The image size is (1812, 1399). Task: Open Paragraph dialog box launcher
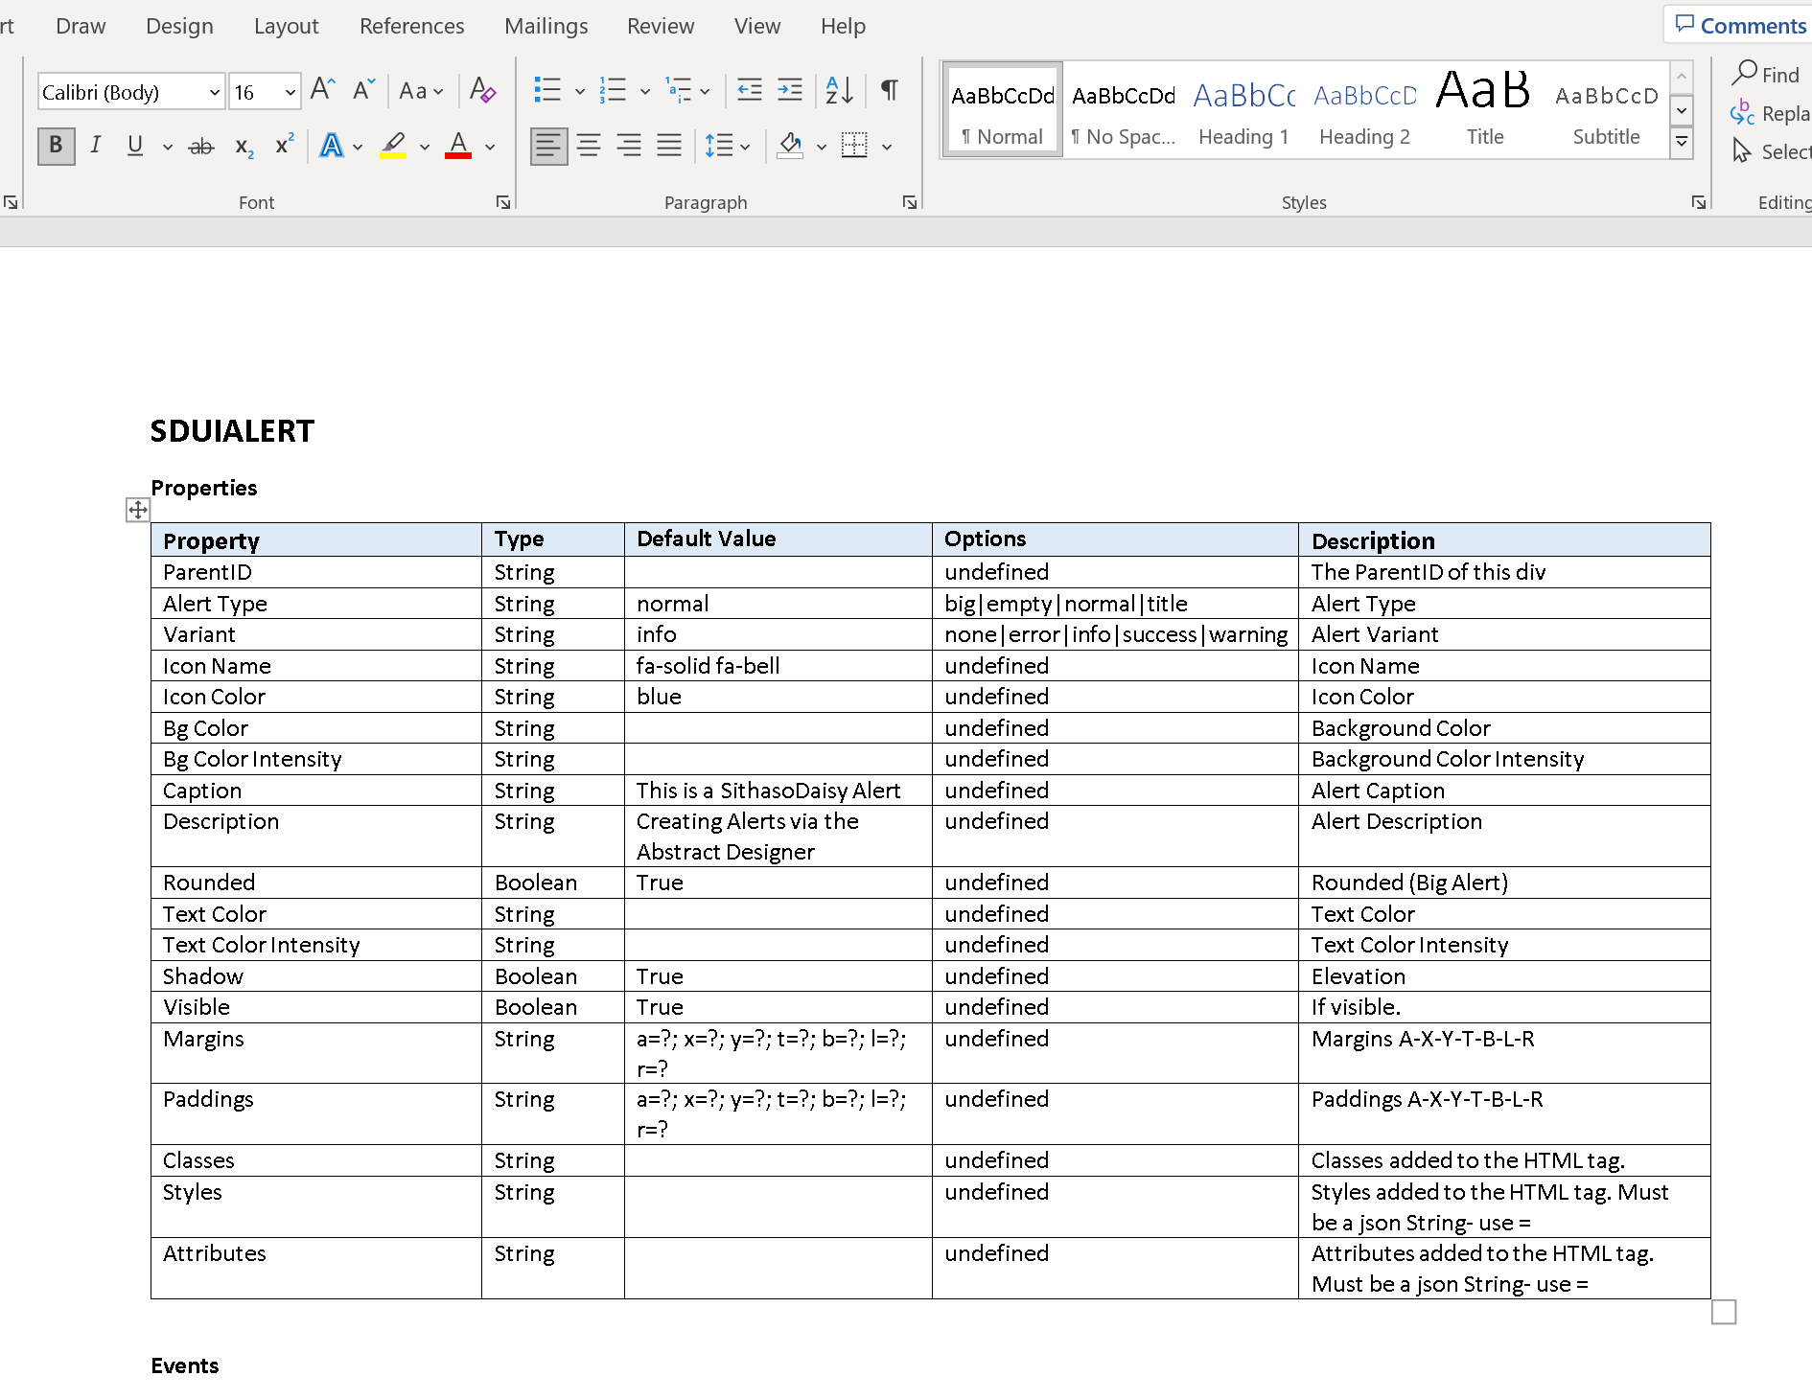click(910, 202)
